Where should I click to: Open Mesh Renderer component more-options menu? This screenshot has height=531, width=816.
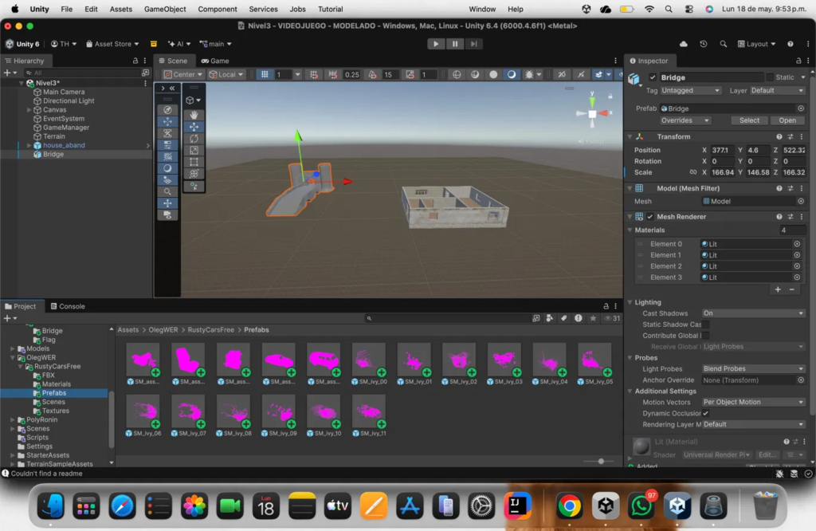(x=802, y=217)
